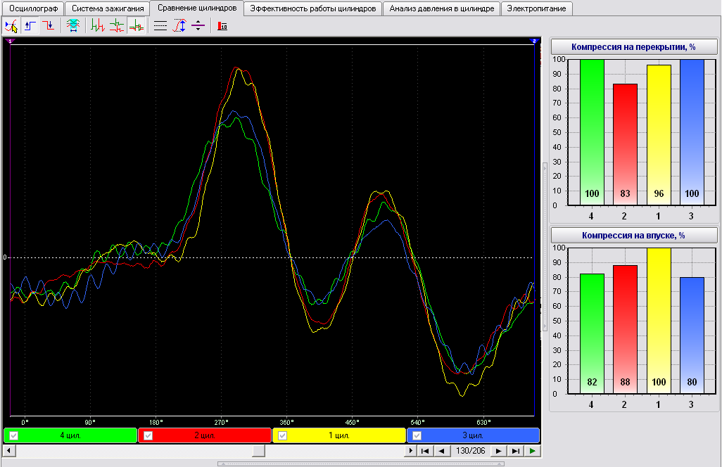722x467 pixels.
Task: Click the yellow bar labeled 96
Action: tap(659, 135)
